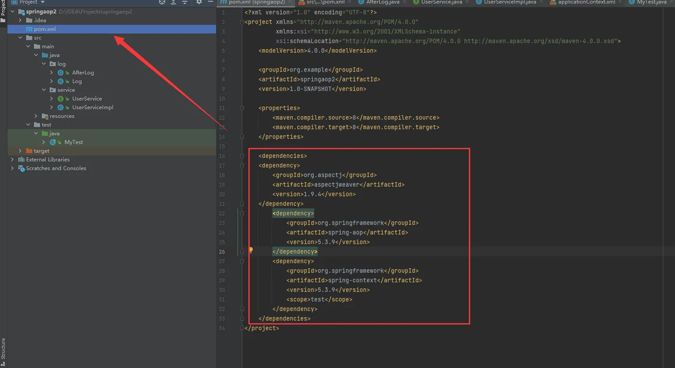Click the scope test line
Screen dimensions: 675x368
tap(319, 299)
